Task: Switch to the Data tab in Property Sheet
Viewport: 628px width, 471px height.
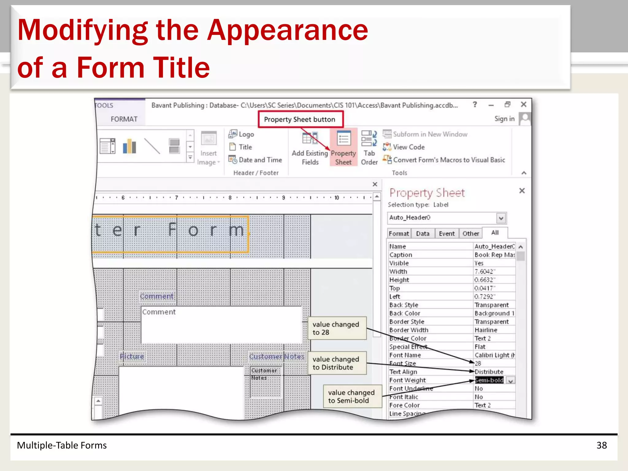Action: pyautogui.click(x=423, y=234)
